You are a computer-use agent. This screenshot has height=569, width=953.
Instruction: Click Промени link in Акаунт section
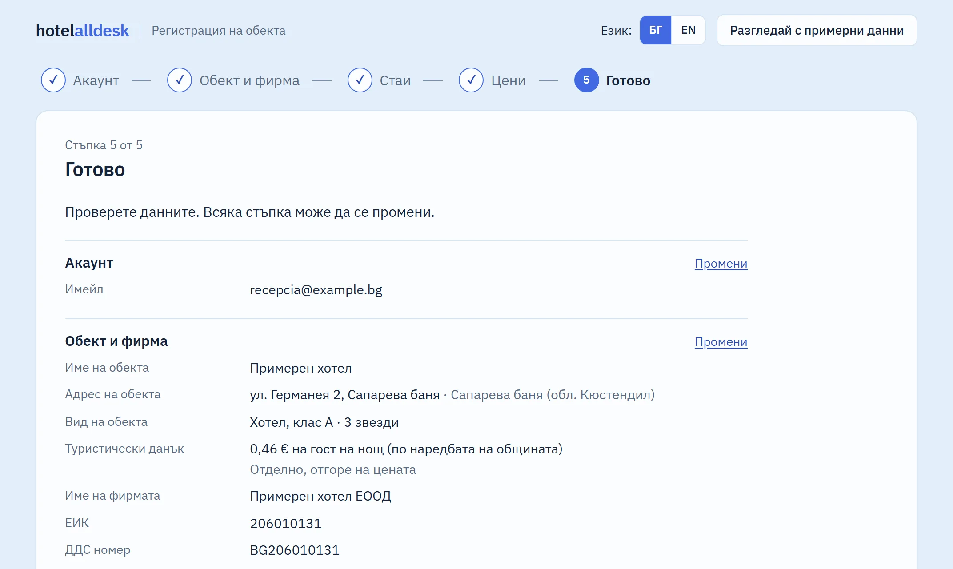[721, 264]
